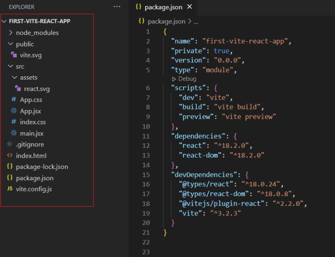The width and height of the screenshot is (335, 257).
Task: Click line number 23 in the gutter
Action: pyautogui.click(x=146, y=252)
